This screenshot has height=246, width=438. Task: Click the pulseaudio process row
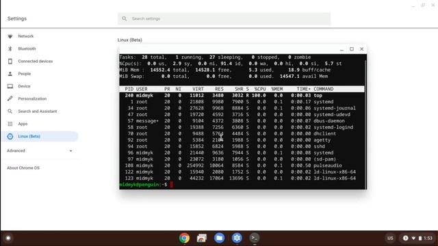point(242,165)
